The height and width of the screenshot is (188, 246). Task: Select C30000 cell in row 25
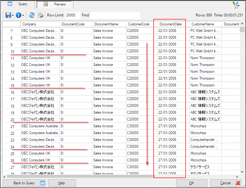tap(141, 153)
